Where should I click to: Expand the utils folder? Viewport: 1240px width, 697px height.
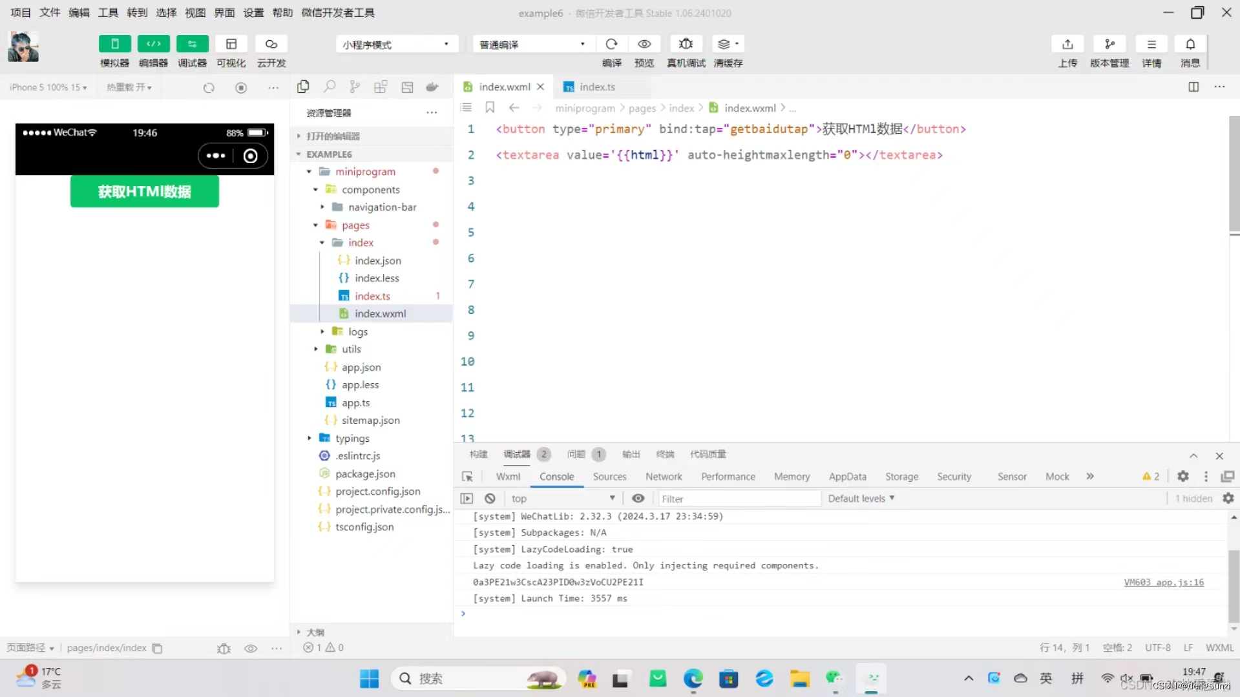pyautogui.click(x=316, y=349)
